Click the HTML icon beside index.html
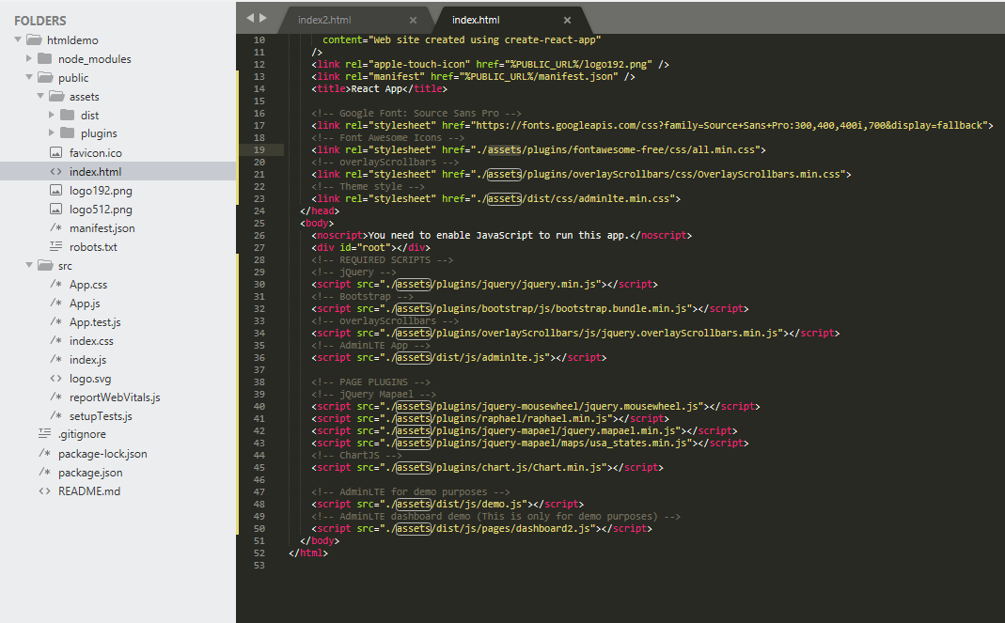This screenshot has width=1005, height=623. 56,171
